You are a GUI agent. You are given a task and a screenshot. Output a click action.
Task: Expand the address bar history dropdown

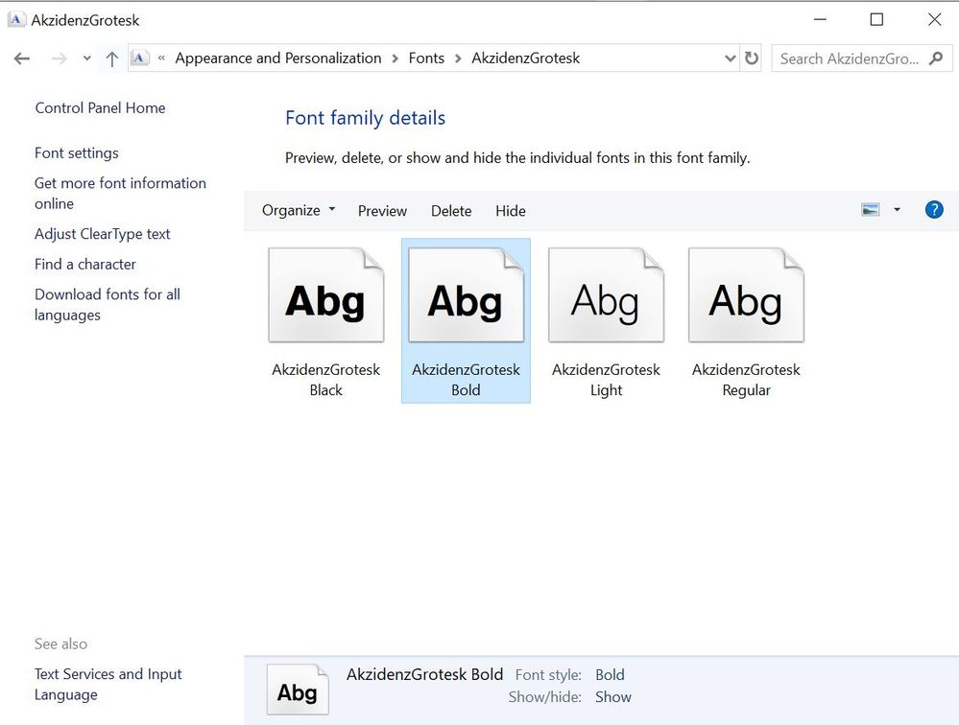click(x=730, y=58)
